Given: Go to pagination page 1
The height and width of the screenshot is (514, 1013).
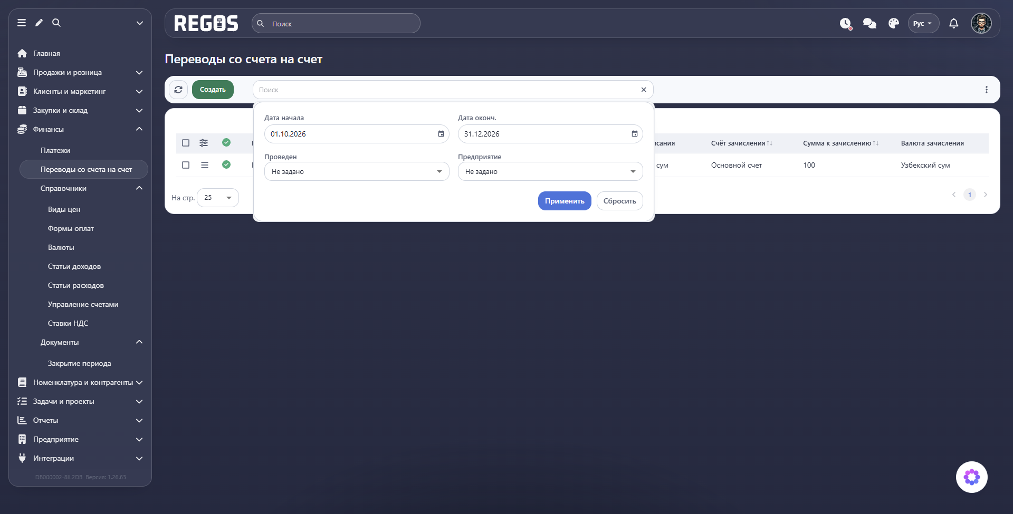Looking at the screenshot, I should [970, 195].
